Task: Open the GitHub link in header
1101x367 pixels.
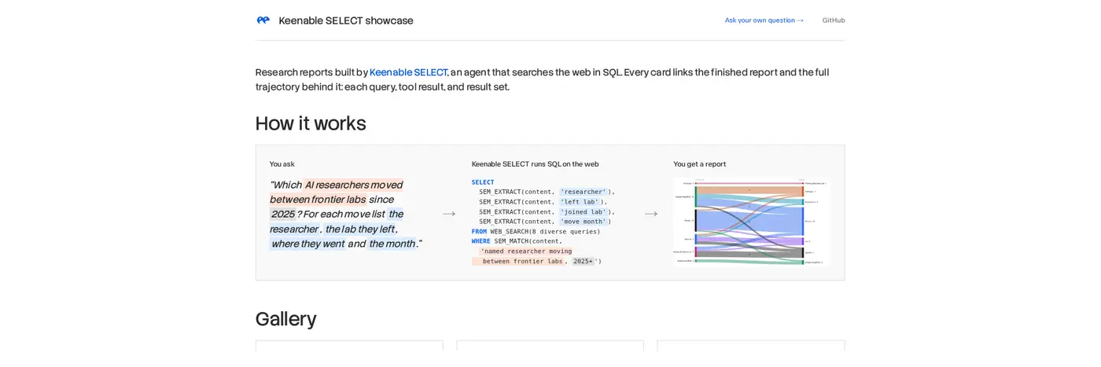Action: tap(834, 20)
